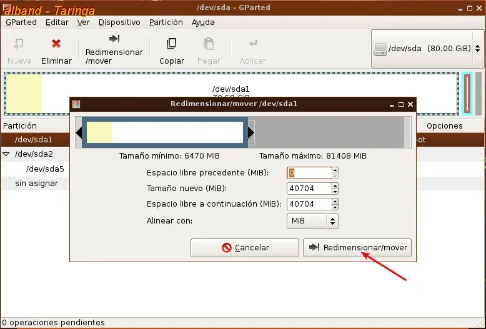The image size is (486, 329).
Task: Click the red Eliminar X icon
Action: [56, 44]
